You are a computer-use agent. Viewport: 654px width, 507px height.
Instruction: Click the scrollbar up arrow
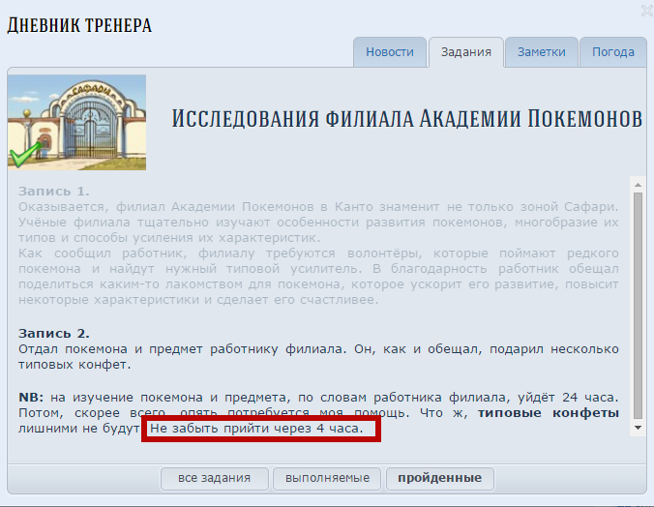tap(638, 185)
